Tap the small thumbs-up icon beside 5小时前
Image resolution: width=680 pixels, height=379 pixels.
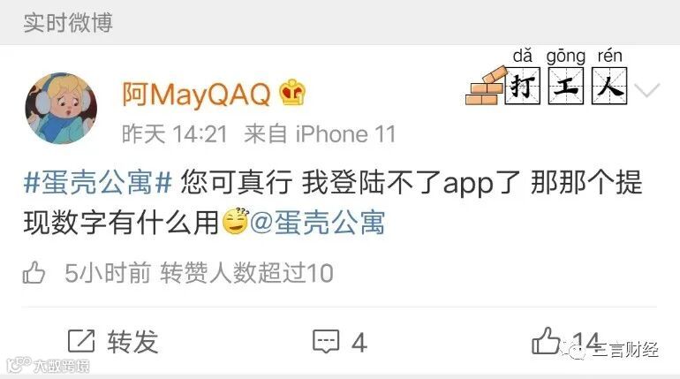pyautogui.click(x=34, y=273)
